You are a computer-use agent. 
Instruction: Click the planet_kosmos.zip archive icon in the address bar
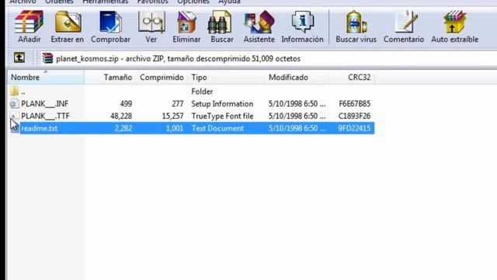[47, 58]
